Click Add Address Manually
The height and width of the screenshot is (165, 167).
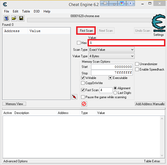pyautogui.click(x=150, y=104)
